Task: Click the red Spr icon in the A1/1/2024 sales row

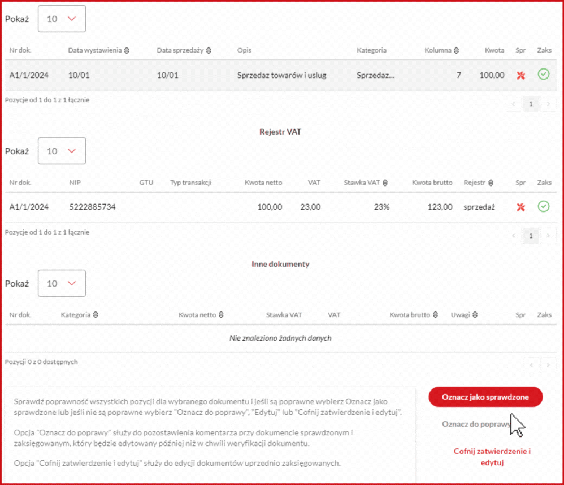Action: coord(520,75)
